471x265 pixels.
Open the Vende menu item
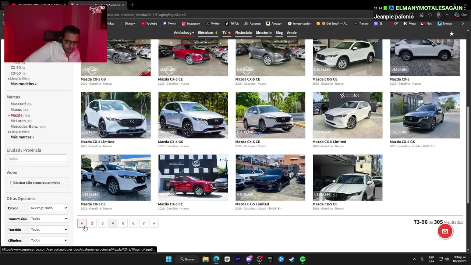291,33
